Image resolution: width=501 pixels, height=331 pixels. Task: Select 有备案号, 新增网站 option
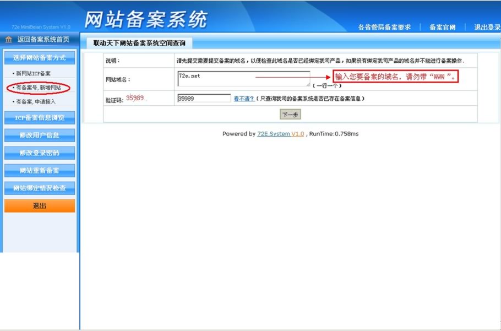(38, 88)
